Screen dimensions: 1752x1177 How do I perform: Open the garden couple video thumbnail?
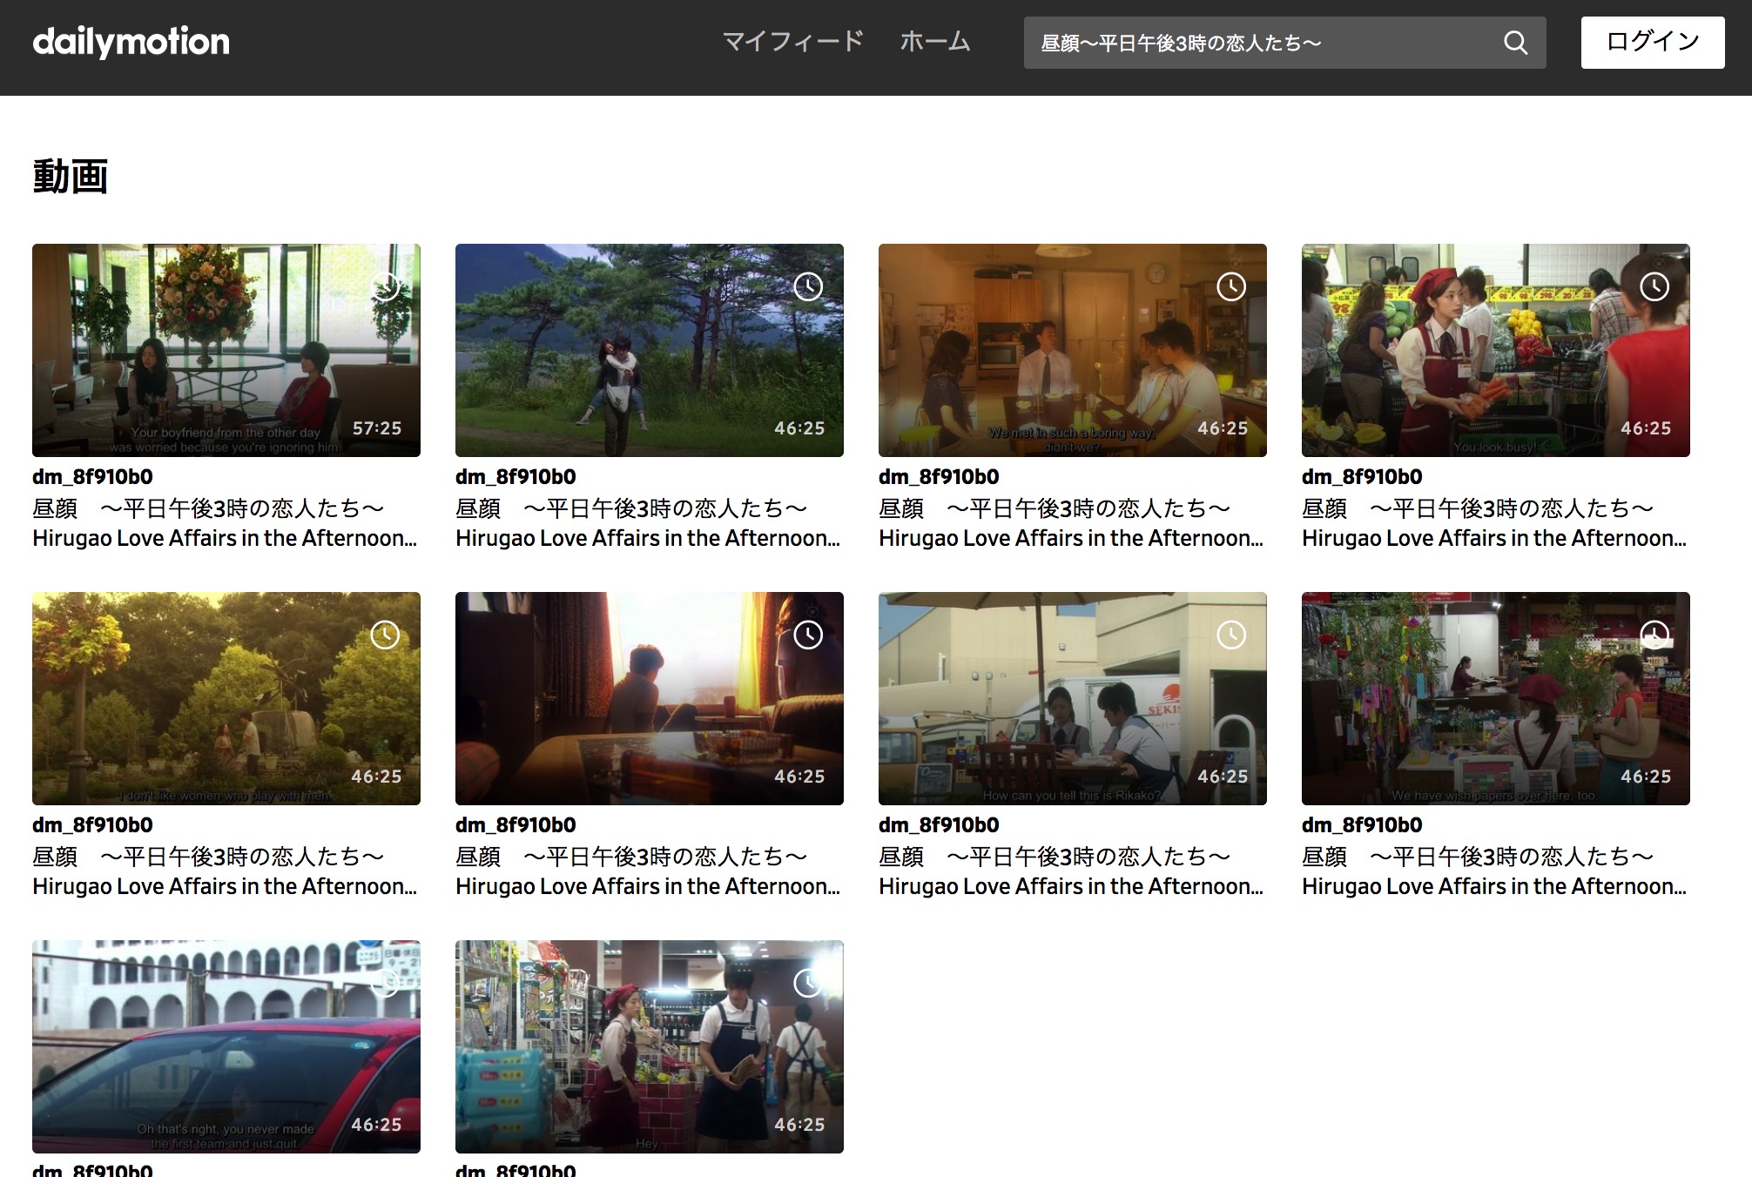pyautogui.click(x=226, y=698)
